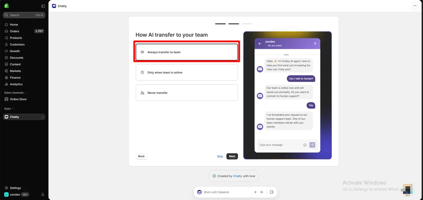The image size is (423, 200).
Task: Click the voice waveform icon
Action: click(262, 192)
